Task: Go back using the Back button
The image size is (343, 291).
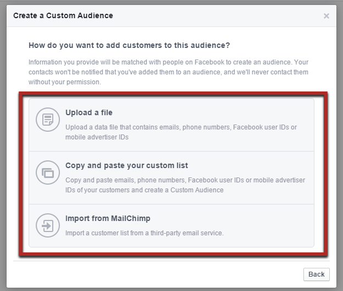Action: pyautogui.click(x=316, y=274)
